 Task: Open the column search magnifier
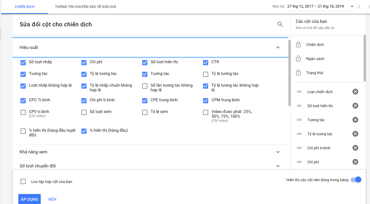tap(280, 24)
